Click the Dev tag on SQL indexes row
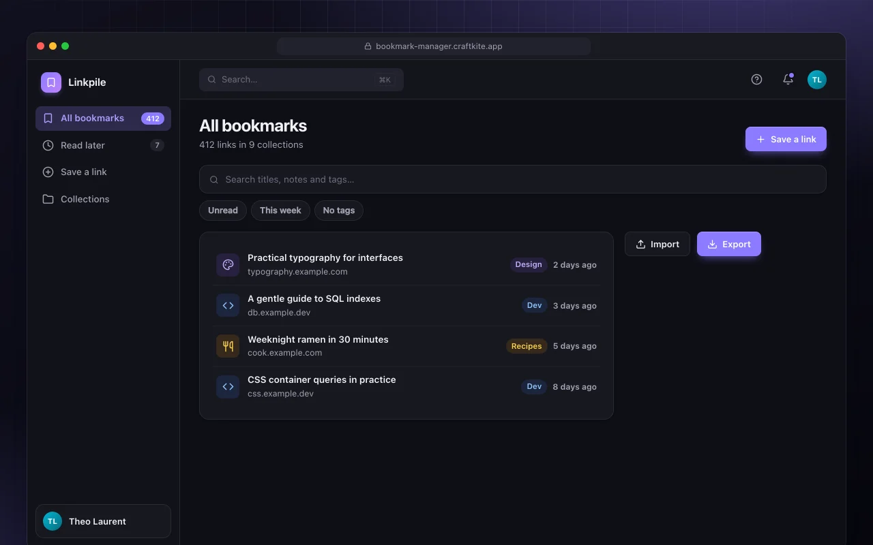Image resolution: width=873 pixels, height=545 pixels. [x=535, y=305]
